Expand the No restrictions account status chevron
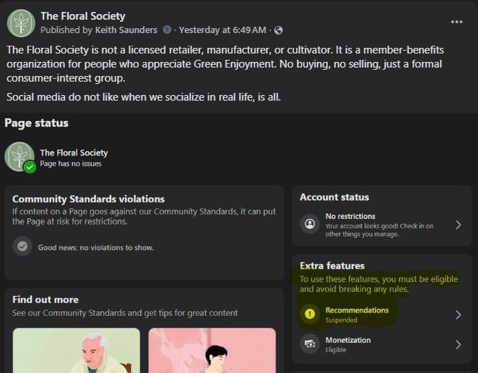The width and height of the screenshot is (478, 373). [458, 225]
